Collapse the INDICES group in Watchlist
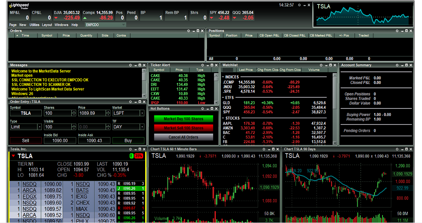This screenshot has width=422, height=223. (223, 77)
